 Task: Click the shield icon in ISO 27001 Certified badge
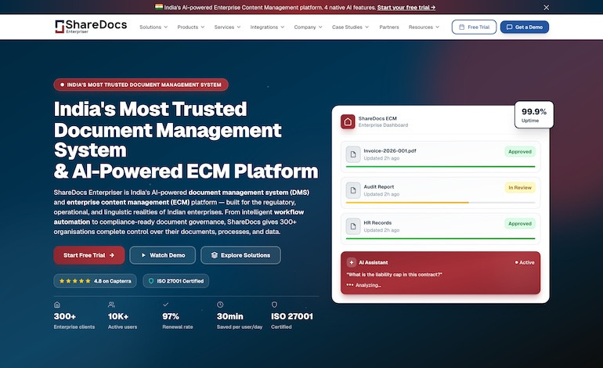pos(151,281)
